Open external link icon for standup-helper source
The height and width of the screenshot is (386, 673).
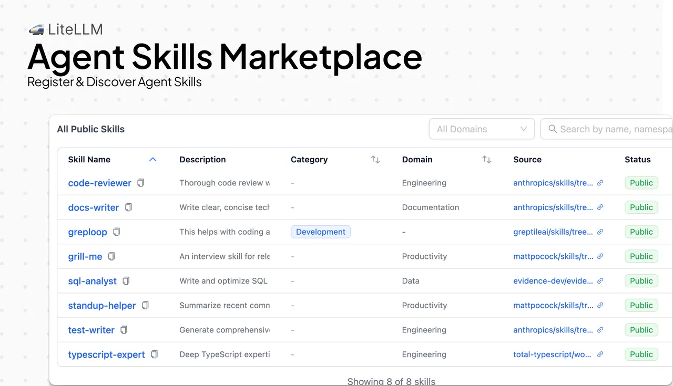tap(600, 305)
